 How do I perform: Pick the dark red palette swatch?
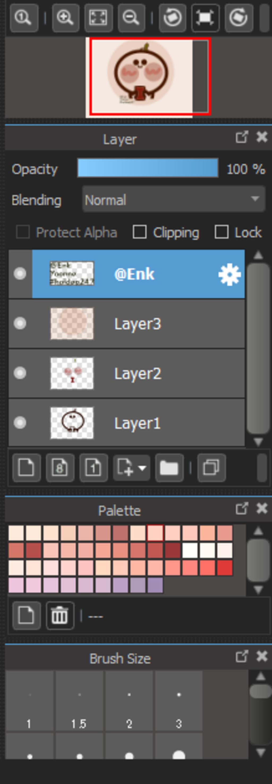[x=173, y=550]
